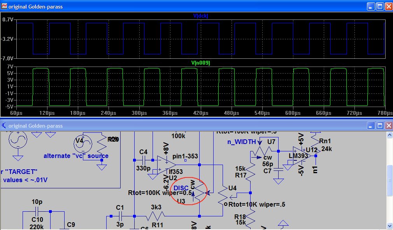This screenshot has height=230, width=393.
Task: Select resistor R17 15k symbol
Action: click(x=250, y=172)
